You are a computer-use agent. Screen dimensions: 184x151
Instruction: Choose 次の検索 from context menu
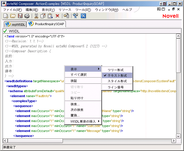83,110
